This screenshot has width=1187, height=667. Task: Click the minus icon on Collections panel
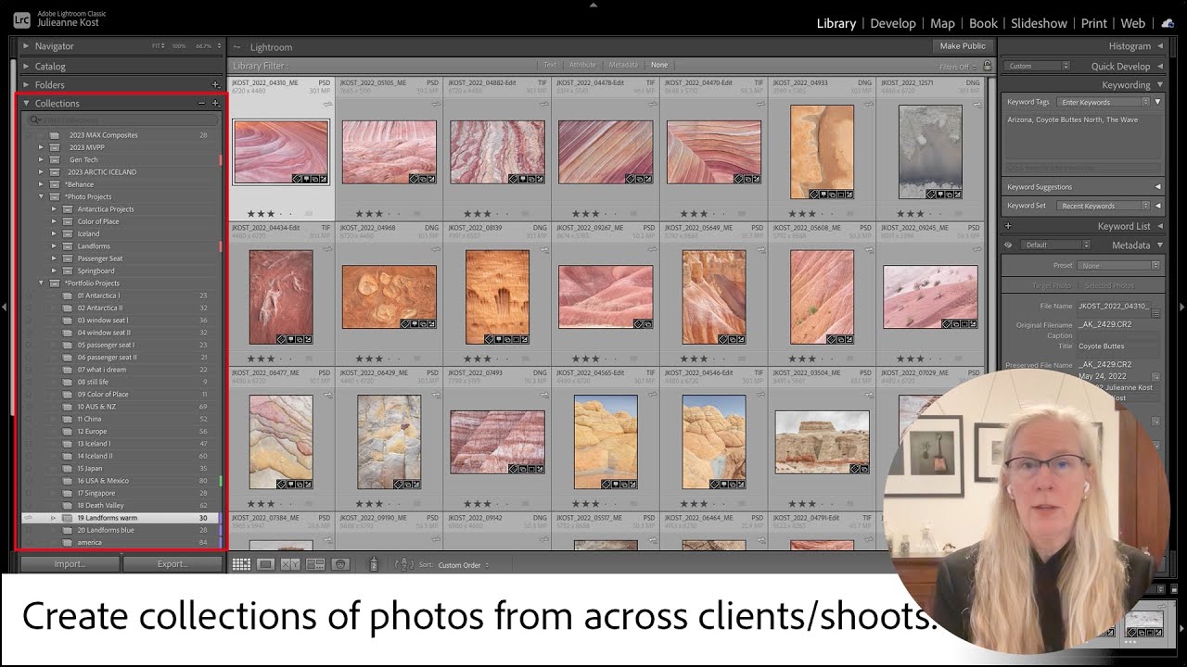(x=201, y=104)
